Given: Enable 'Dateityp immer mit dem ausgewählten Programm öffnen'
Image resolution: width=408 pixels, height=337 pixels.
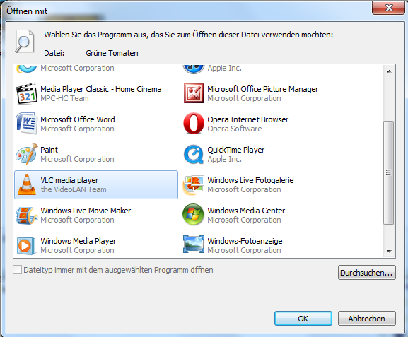Looking at the screenshot, I should [18, 270].
